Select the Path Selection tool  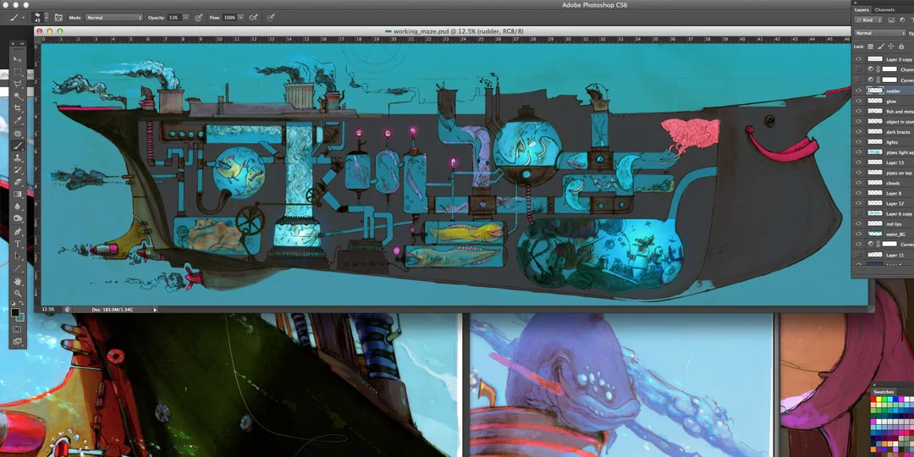click(18, 256)
